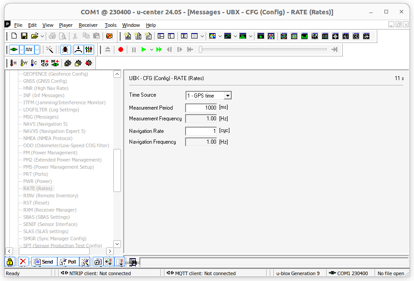This screenshot has width=414, height=281.
Task: Toggle the lock icon in message bar
Action: click(10, 262)
